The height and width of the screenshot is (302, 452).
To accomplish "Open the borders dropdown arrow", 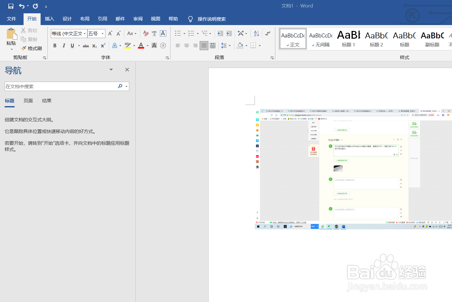I will coord(260,46).
